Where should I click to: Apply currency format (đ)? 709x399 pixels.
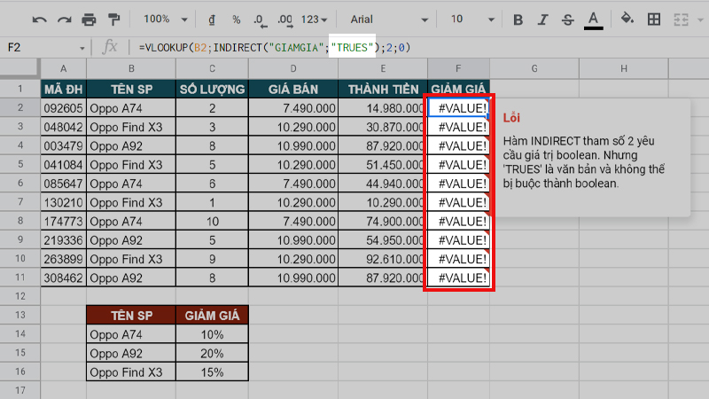(212, 20)
